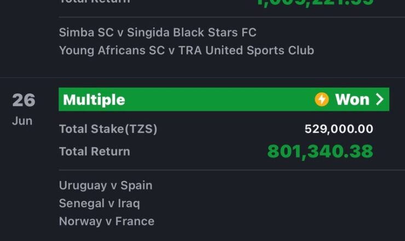
Task: Click the Won status label
Action: 352,100
